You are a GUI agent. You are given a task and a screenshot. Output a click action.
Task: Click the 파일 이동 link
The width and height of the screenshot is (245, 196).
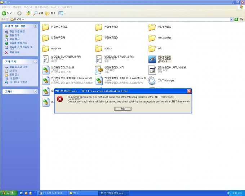pyautogui.click(x=14, y=35)
